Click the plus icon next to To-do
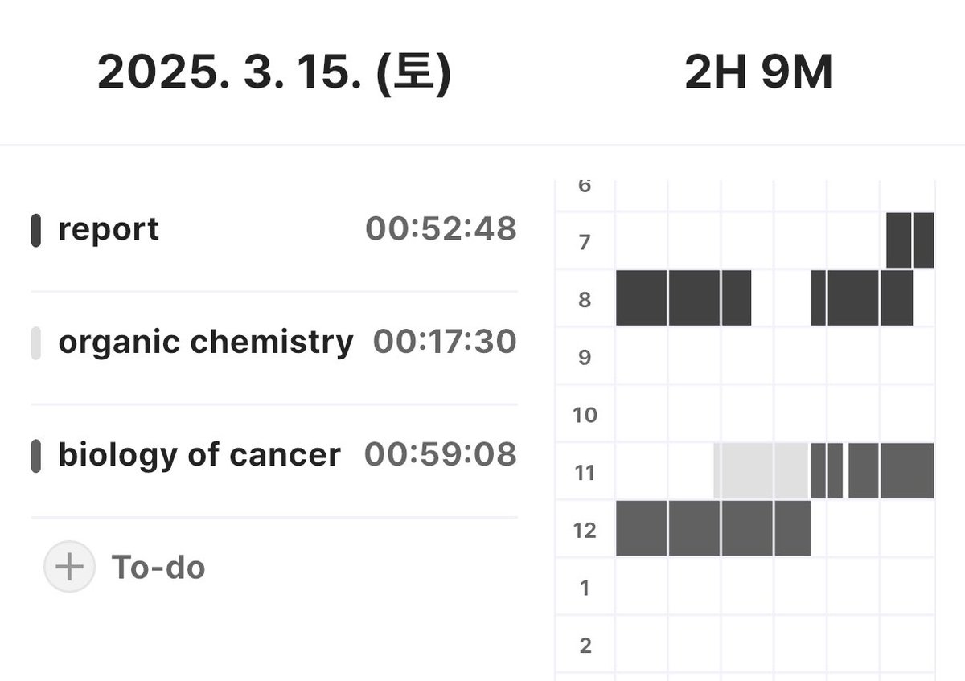This screenshot has height=681, width=965. pos(69,567)
